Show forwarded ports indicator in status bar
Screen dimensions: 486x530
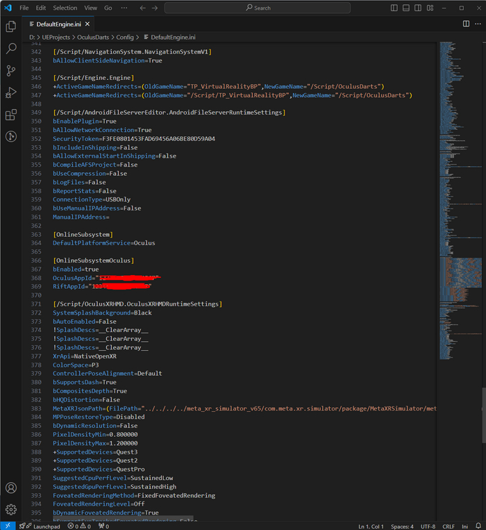[x=103, y=527]
